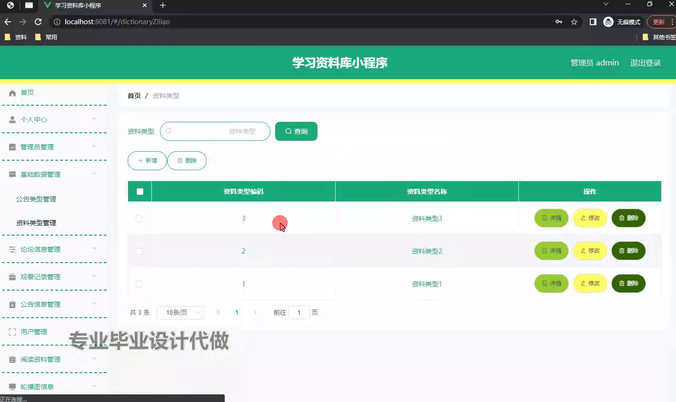Check the row checkbox for 资料类型3
The image size is (676, 402).
[139, 219]
